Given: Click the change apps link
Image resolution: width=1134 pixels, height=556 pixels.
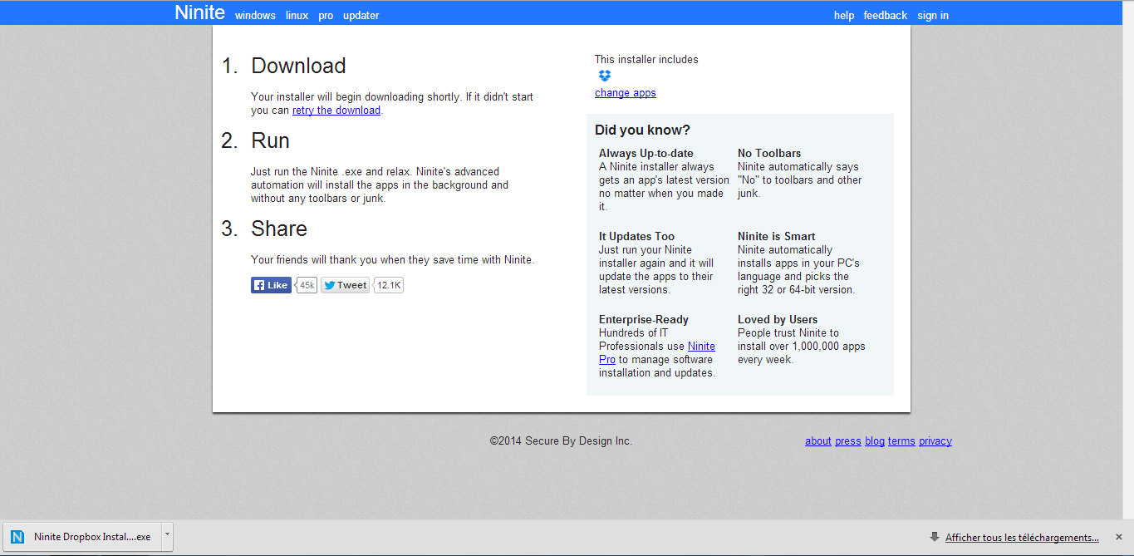Looking at the screenshot, I should [626, 92].
